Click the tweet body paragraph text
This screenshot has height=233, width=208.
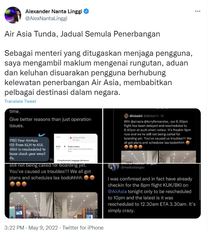(98, 73)
